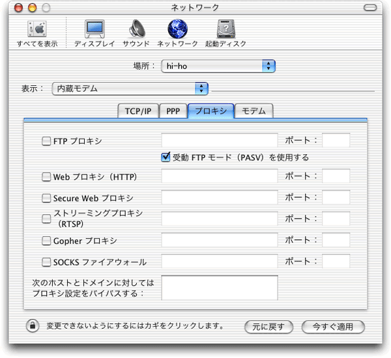Open the モデム tab

pos(253,111)
